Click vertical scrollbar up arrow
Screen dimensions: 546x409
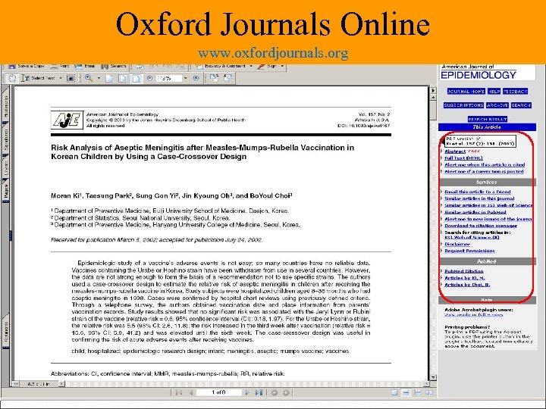[x=433, y=97]
